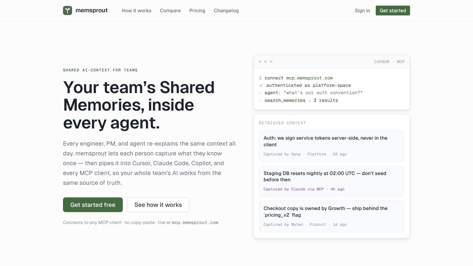The width and height of the screenshot is (473, 266).
Task: Click the search_memories results line
Action: [298, 100]
